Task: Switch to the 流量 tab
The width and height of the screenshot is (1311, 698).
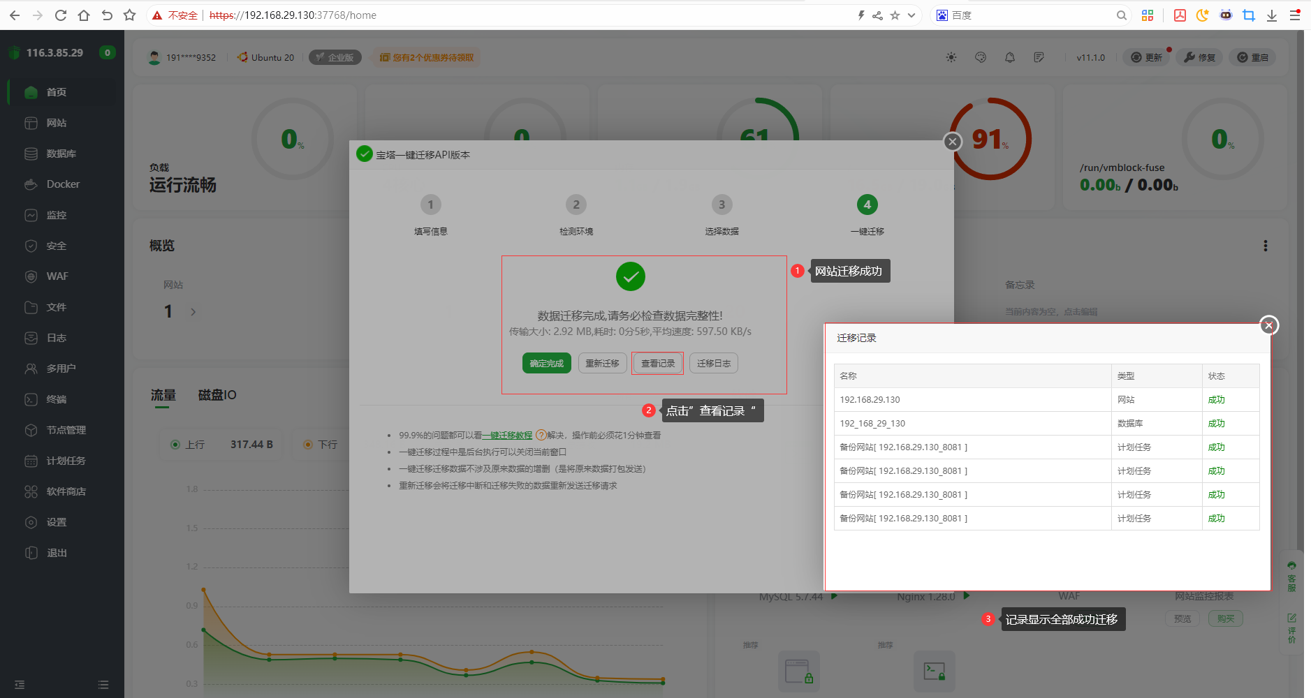Action: pos(162,395)
